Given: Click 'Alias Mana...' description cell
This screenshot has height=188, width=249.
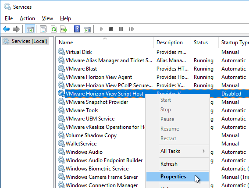Looking at the screenshot, I should (x=171, y=60).
